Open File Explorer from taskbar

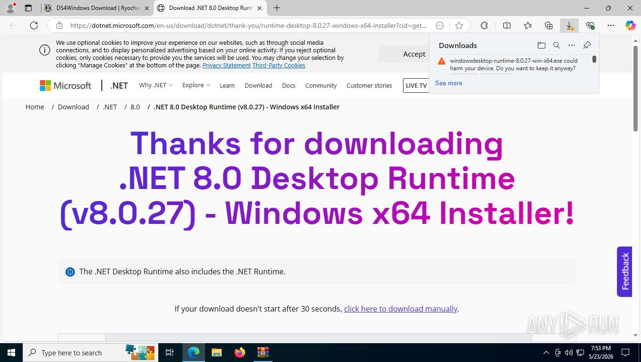pos(216,353)
